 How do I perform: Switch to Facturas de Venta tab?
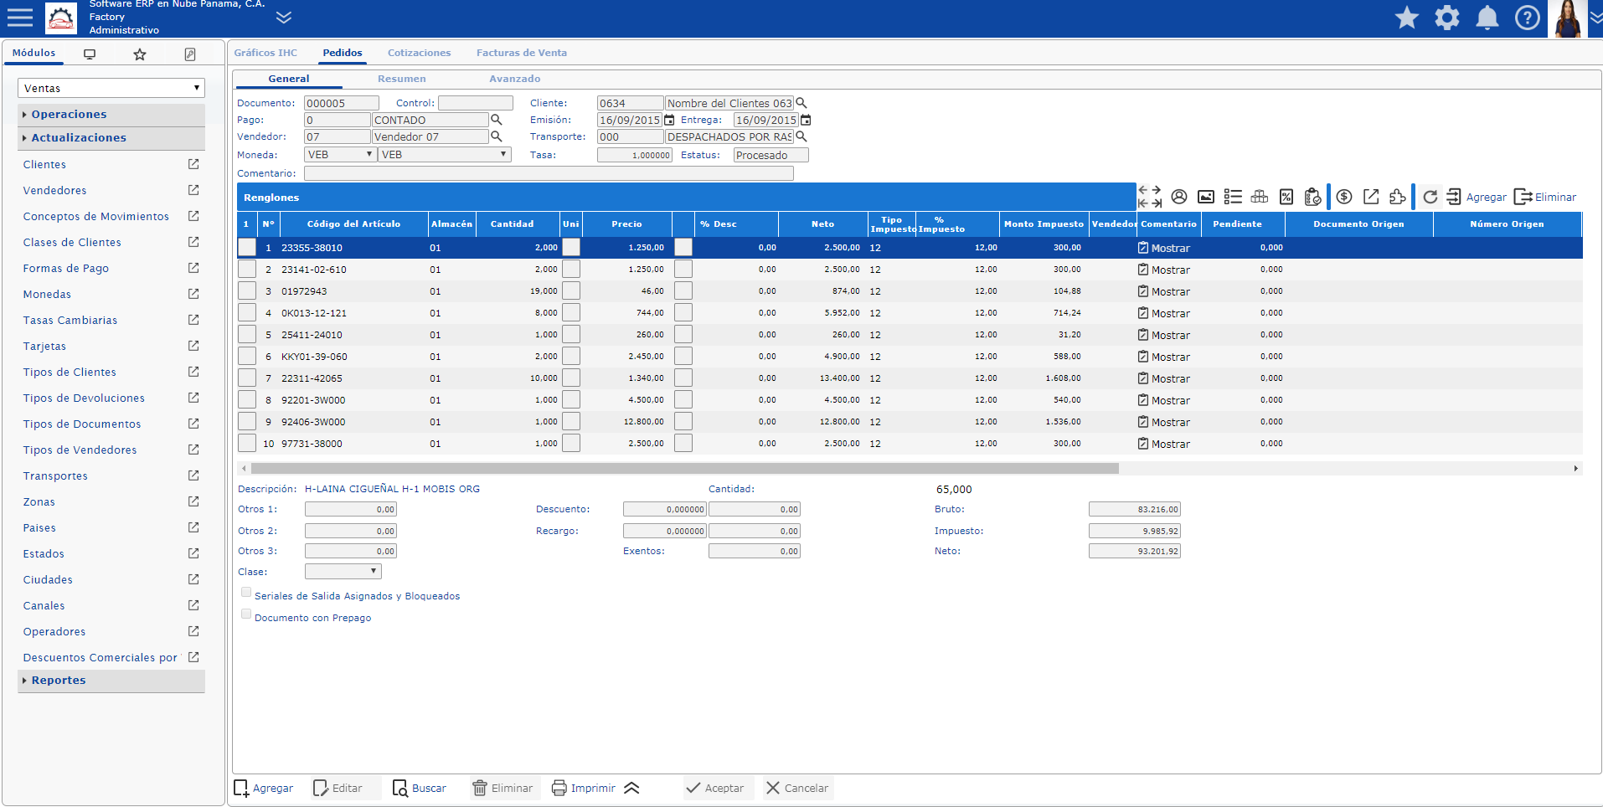tap(522, 53)
